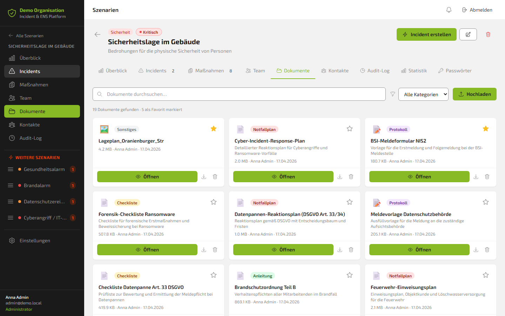Delete Forensik-Checkliste Ransomware document
The width and height of the screenshot is (505, 316).
(x=215, y=250)
